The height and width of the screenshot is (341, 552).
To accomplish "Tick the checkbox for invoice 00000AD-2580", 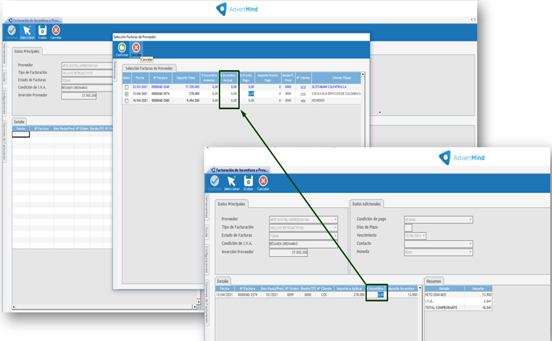I will [x=126, y=101].
